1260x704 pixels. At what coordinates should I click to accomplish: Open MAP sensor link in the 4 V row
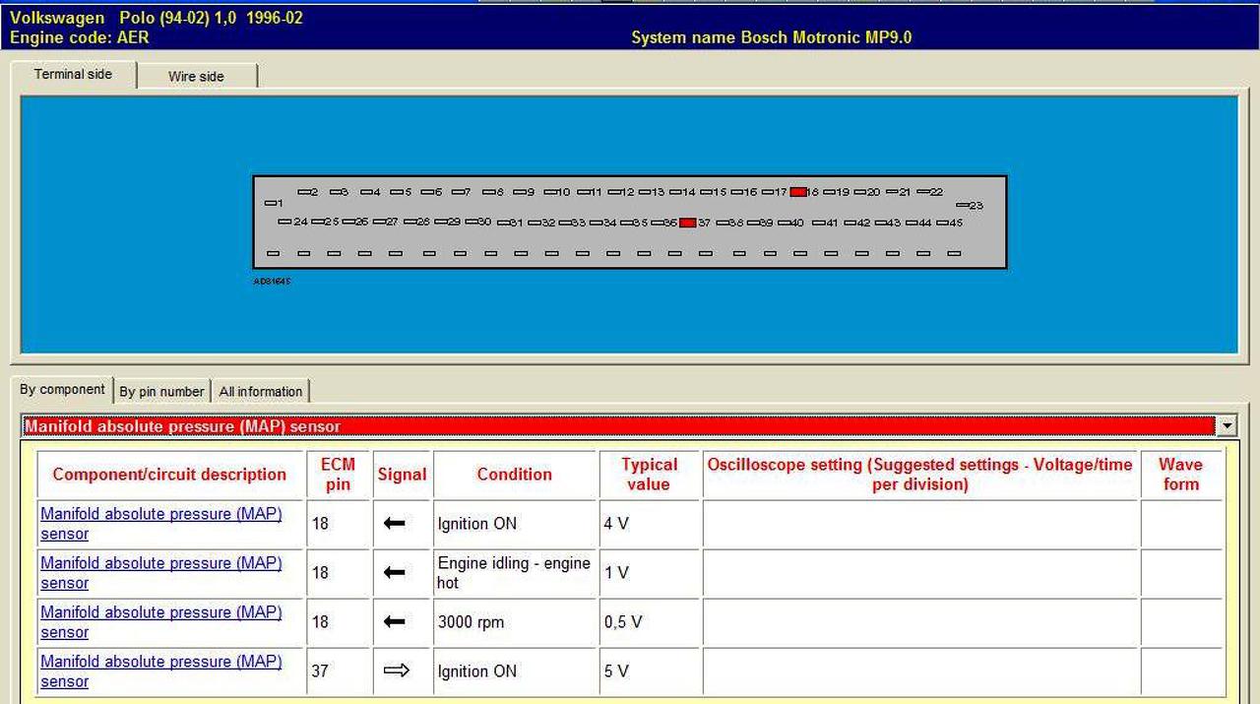tap(161, 524)
